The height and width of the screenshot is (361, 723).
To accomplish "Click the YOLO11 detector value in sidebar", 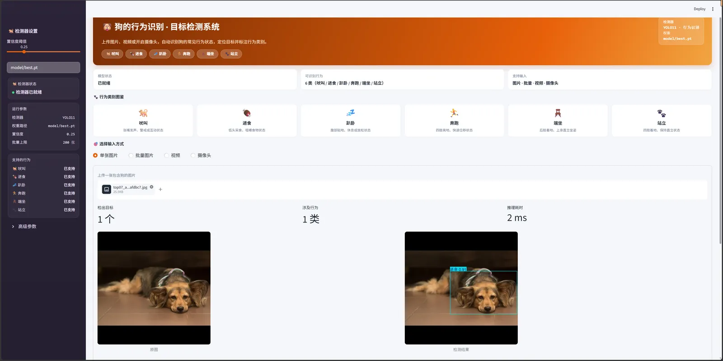I will [69, 118].
